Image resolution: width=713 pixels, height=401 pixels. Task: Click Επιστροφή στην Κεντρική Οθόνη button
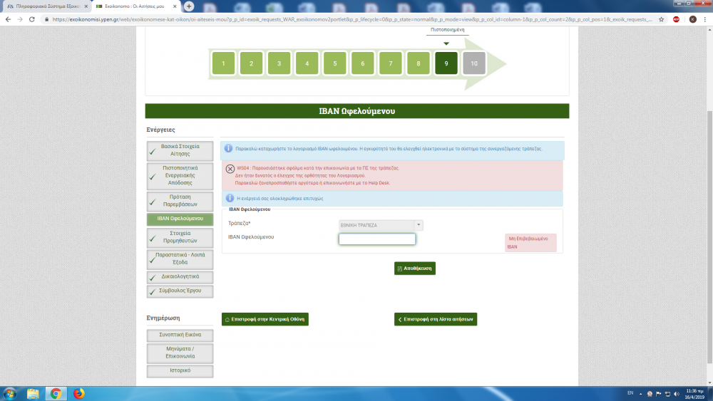tap(265, 319)
